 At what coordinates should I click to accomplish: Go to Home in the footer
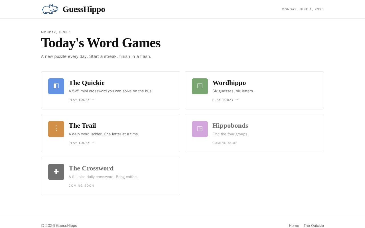(x=294, y=225)
